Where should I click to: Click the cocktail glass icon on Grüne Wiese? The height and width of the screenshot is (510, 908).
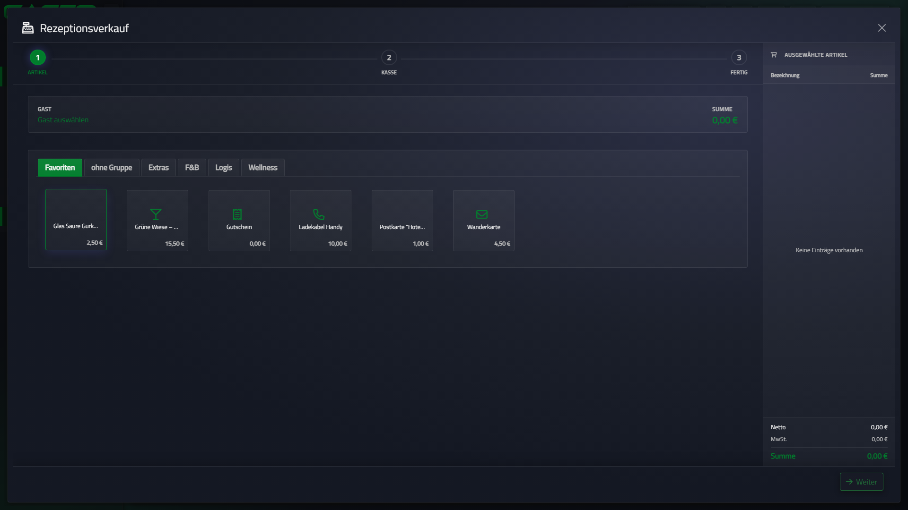coord(156,214)
